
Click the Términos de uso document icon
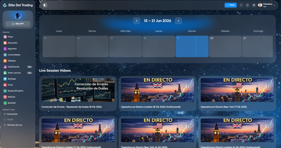click(5, 125)
